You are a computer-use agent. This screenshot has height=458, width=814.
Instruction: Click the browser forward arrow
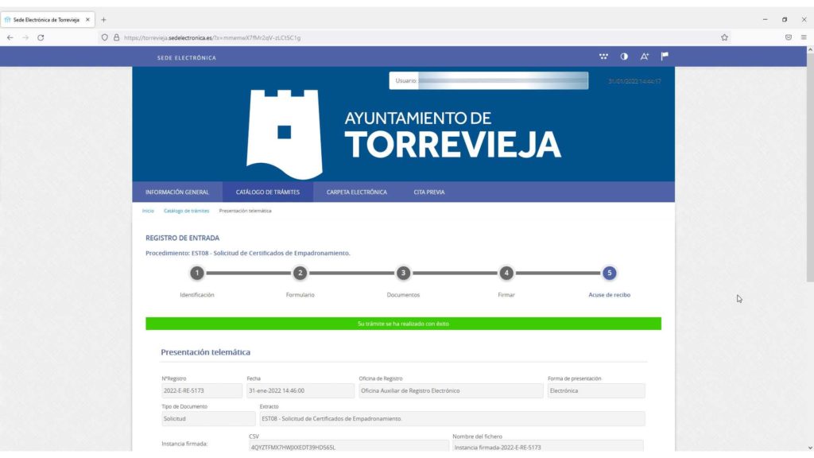[x=25, y=37]
